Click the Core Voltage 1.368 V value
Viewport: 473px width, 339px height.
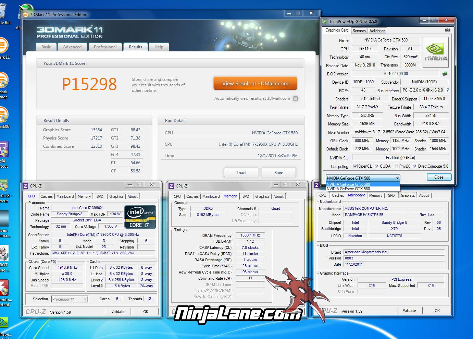(x=111, y=226)
